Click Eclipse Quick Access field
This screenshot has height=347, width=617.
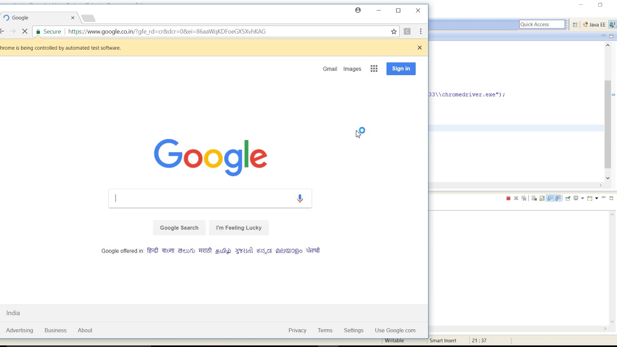542,24
